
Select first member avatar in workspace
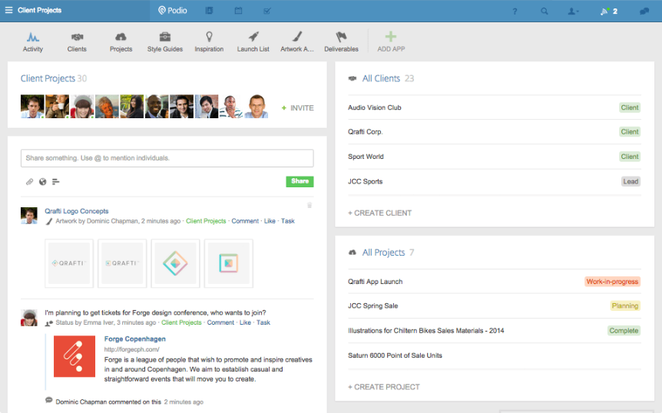tap(32, 106)
